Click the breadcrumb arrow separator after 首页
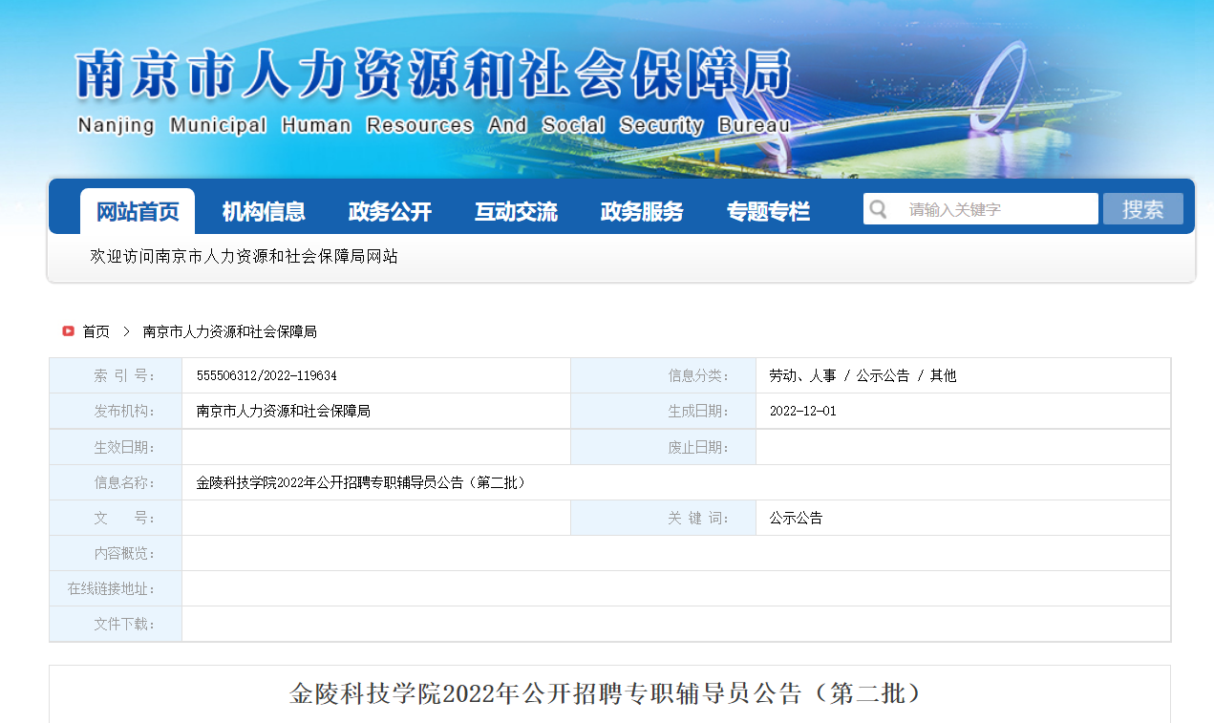 (x=126, y=331)
